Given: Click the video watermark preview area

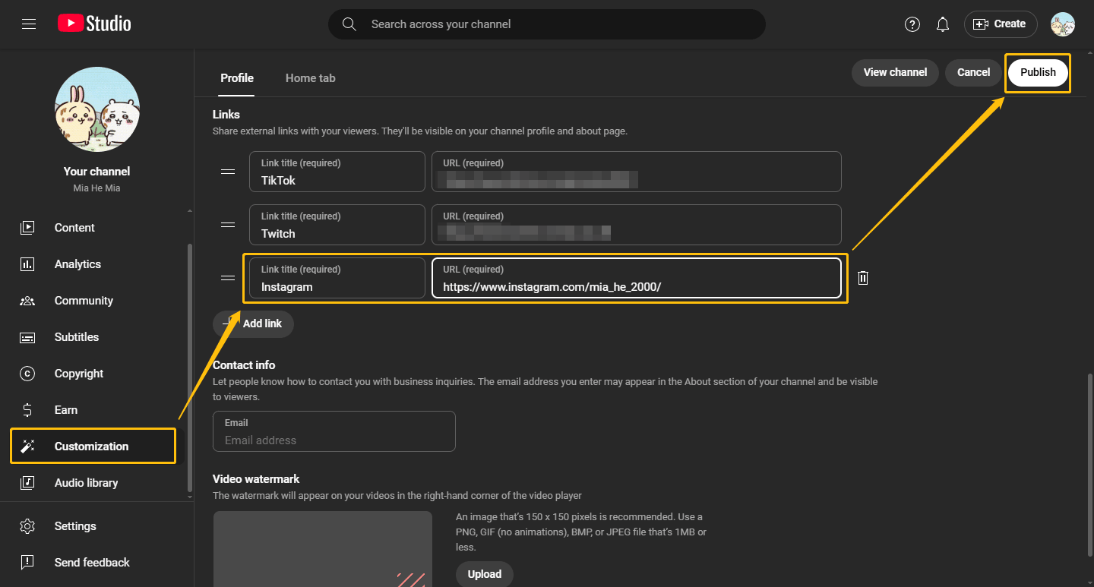Looking at the screenshot, I should point(323,549).
